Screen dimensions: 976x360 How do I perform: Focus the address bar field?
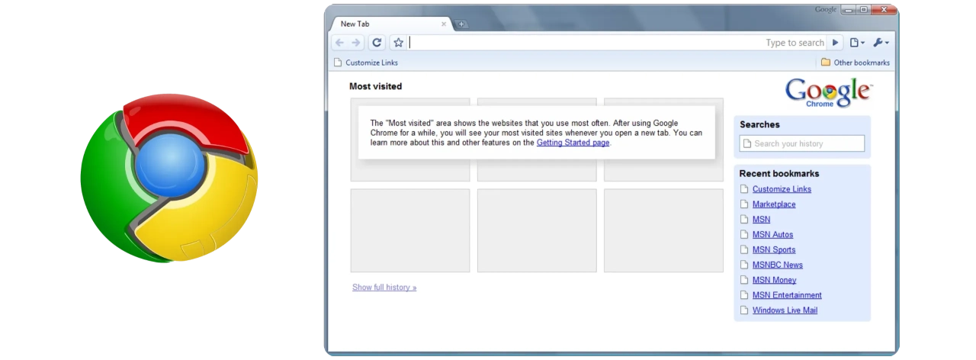(x=618, y=43)
